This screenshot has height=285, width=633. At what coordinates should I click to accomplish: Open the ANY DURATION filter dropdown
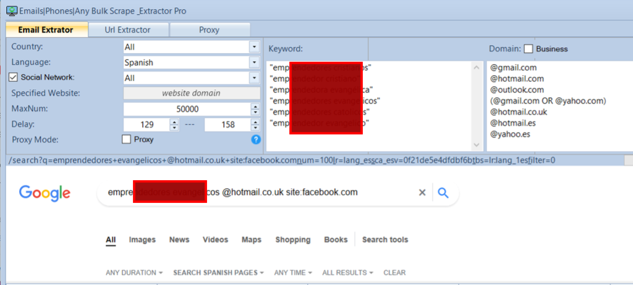134,273
